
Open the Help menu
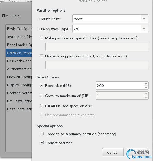click(x=16, y=16)
